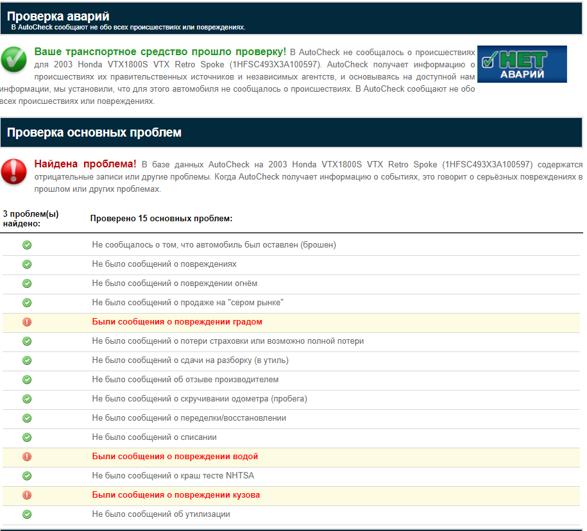Click the AutoCheck disclaimer subtitle in the header

point(128,28)
